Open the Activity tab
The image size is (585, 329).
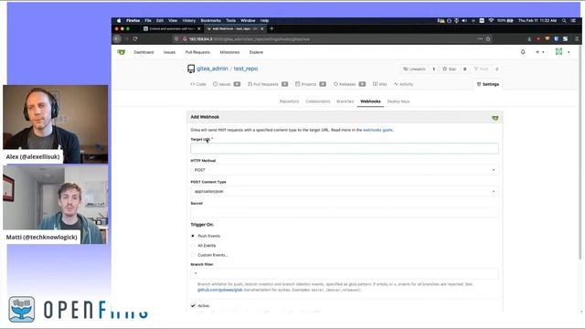[x=403, y=84]
